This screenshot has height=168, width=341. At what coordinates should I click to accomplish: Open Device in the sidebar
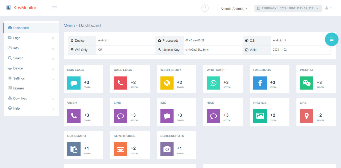pyautogui.click(x=31, y=68)
